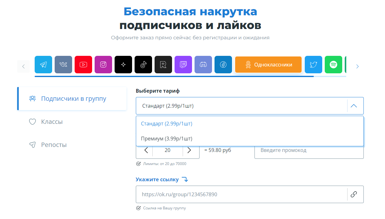The height and width of the screenshot is (219, 385).
Task: Select the Twitch service icon
Action: (x=183, y=65)
